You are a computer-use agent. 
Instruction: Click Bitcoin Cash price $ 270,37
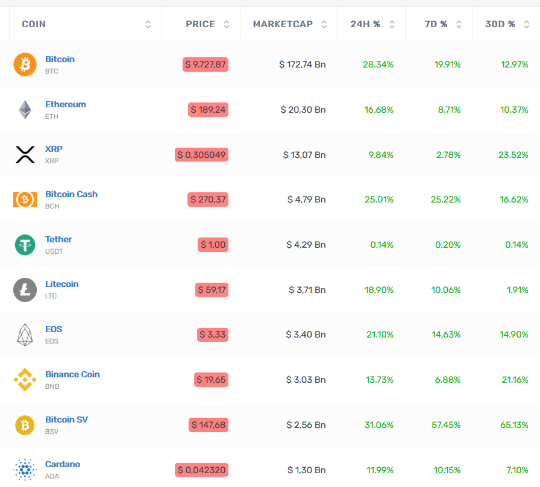(208, 200)
